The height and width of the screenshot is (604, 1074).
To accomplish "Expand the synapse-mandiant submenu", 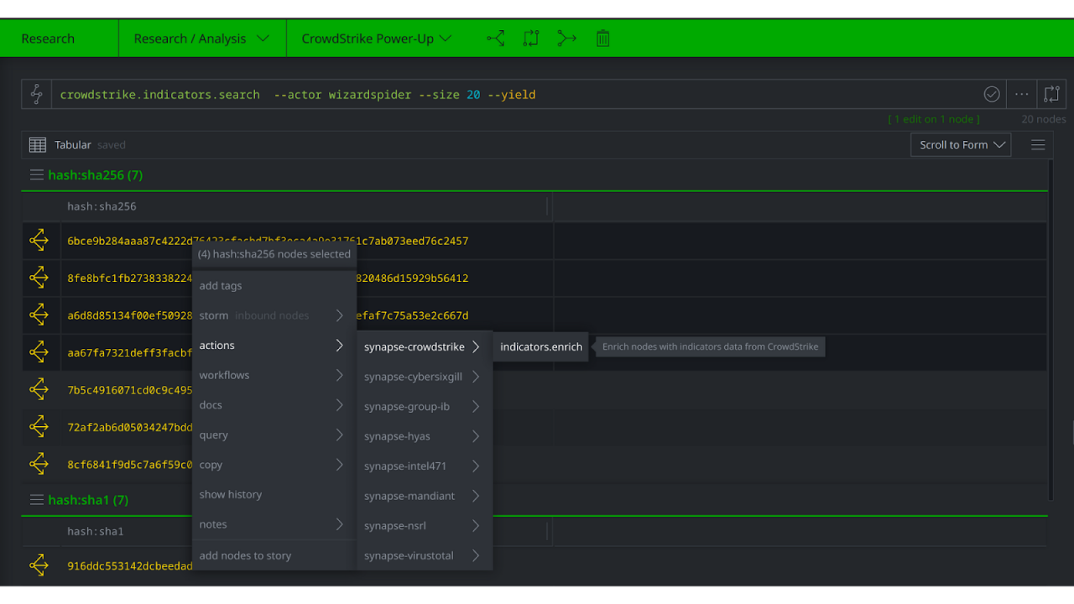I will click(424, 496).
